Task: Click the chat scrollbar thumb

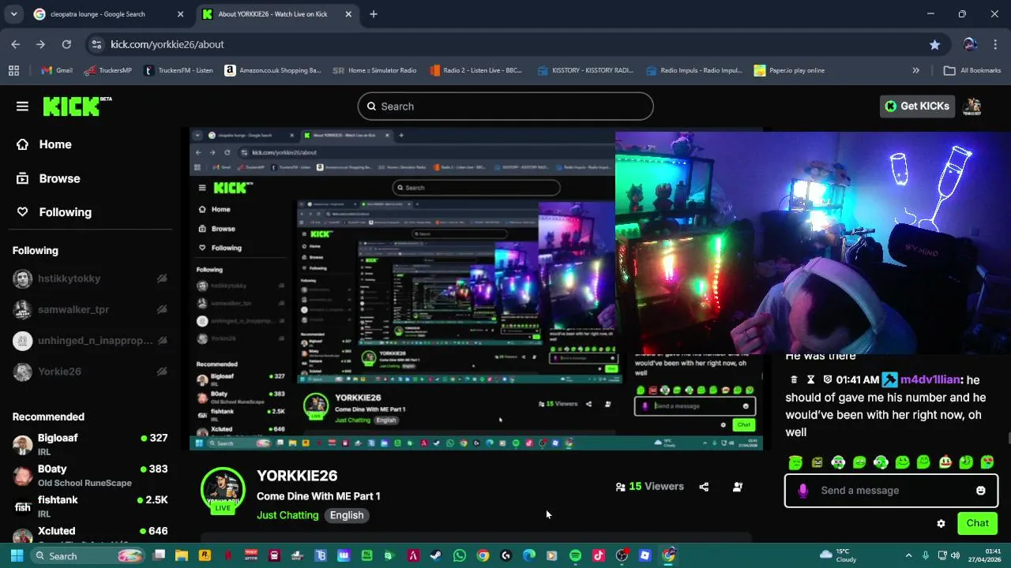Action: 1008,439
